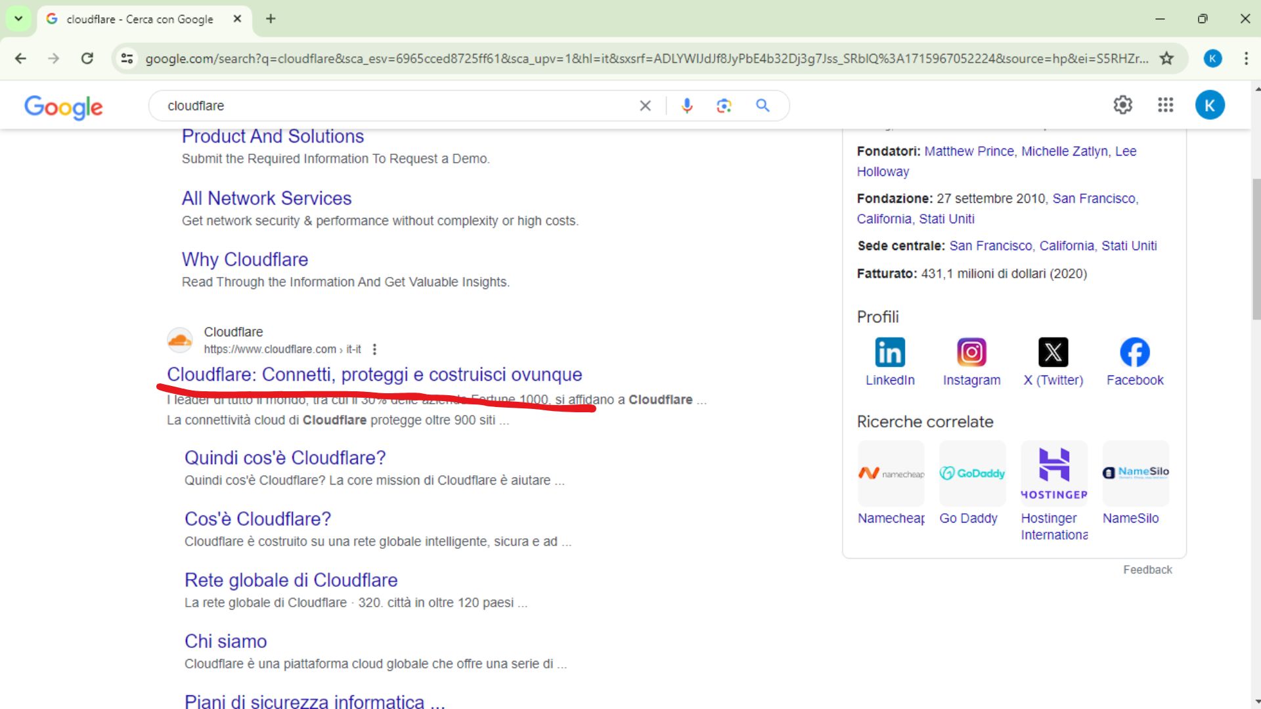Open Rete globale di Cloudflare link

click(x=291, y=580)
